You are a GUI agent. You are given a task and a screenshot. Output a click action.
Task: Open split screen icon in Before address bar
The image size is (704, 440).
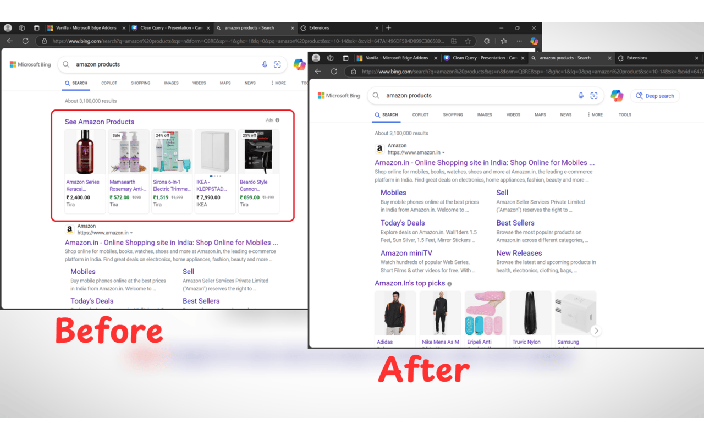(453, 41)
